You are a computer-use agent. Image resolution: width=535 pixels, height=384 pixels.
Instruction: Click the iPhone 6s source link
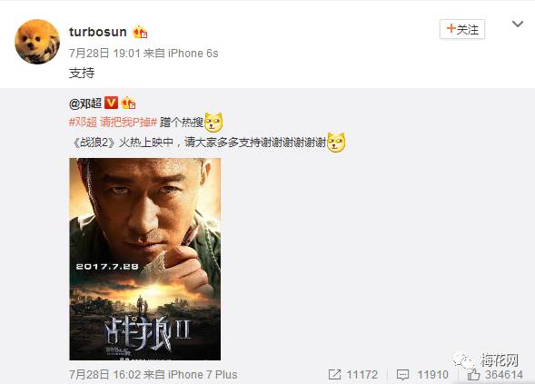click(193, 54)
